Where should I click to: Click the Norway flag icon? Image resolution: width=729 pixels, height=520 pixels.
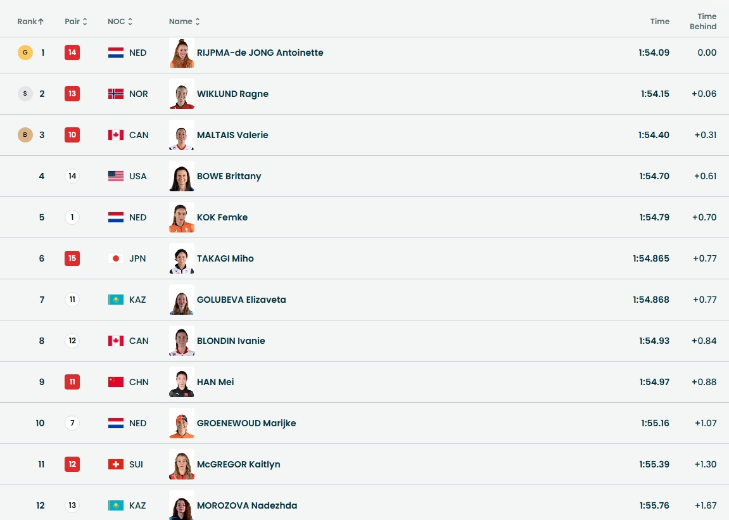click(x=116, y=94)
